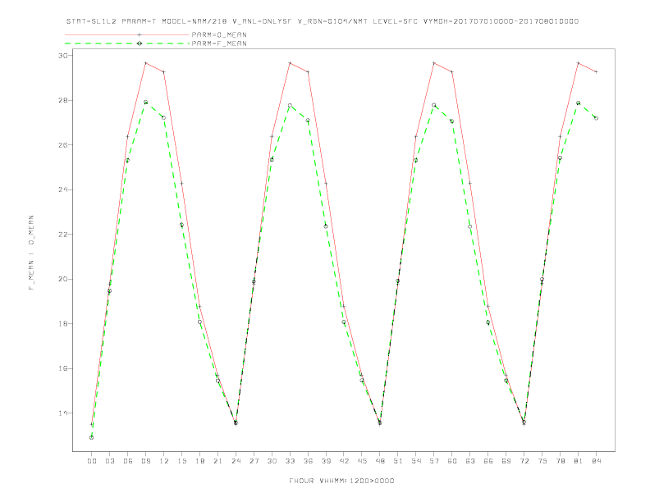Click y-axis value 20

click(x=62, y=279)
